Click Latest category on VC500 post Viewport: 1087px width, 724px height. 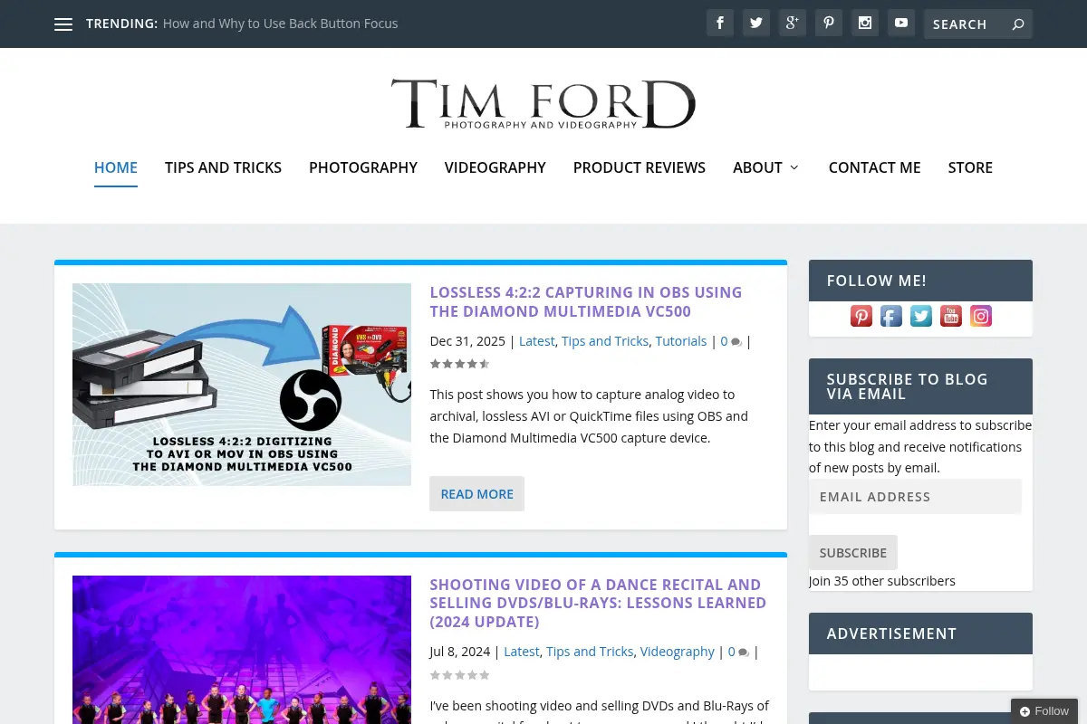(537, 341)
